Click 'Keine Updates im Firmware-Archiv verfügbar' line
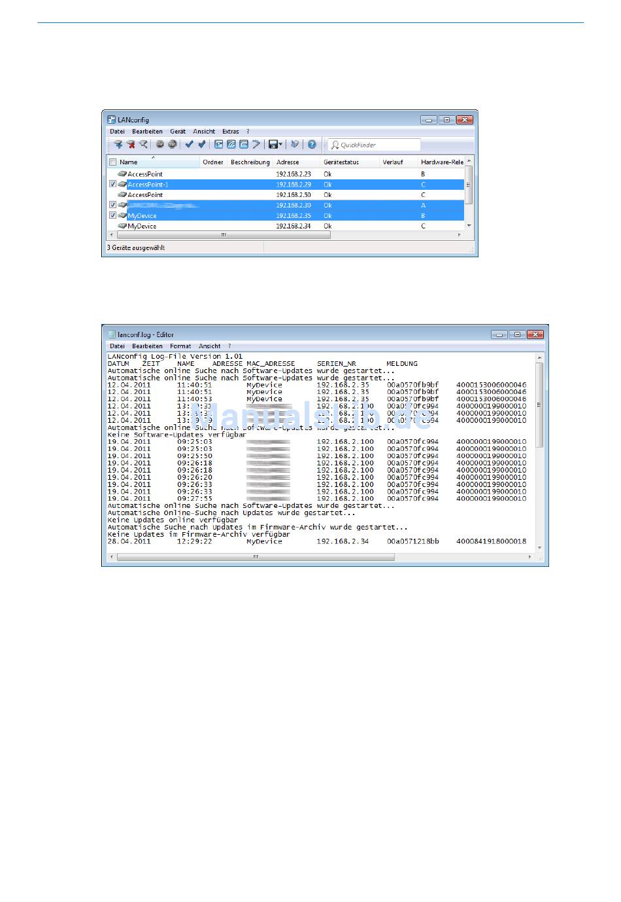Image resolution: width=621 pixels, height=902 pixels. click(199, 534)
